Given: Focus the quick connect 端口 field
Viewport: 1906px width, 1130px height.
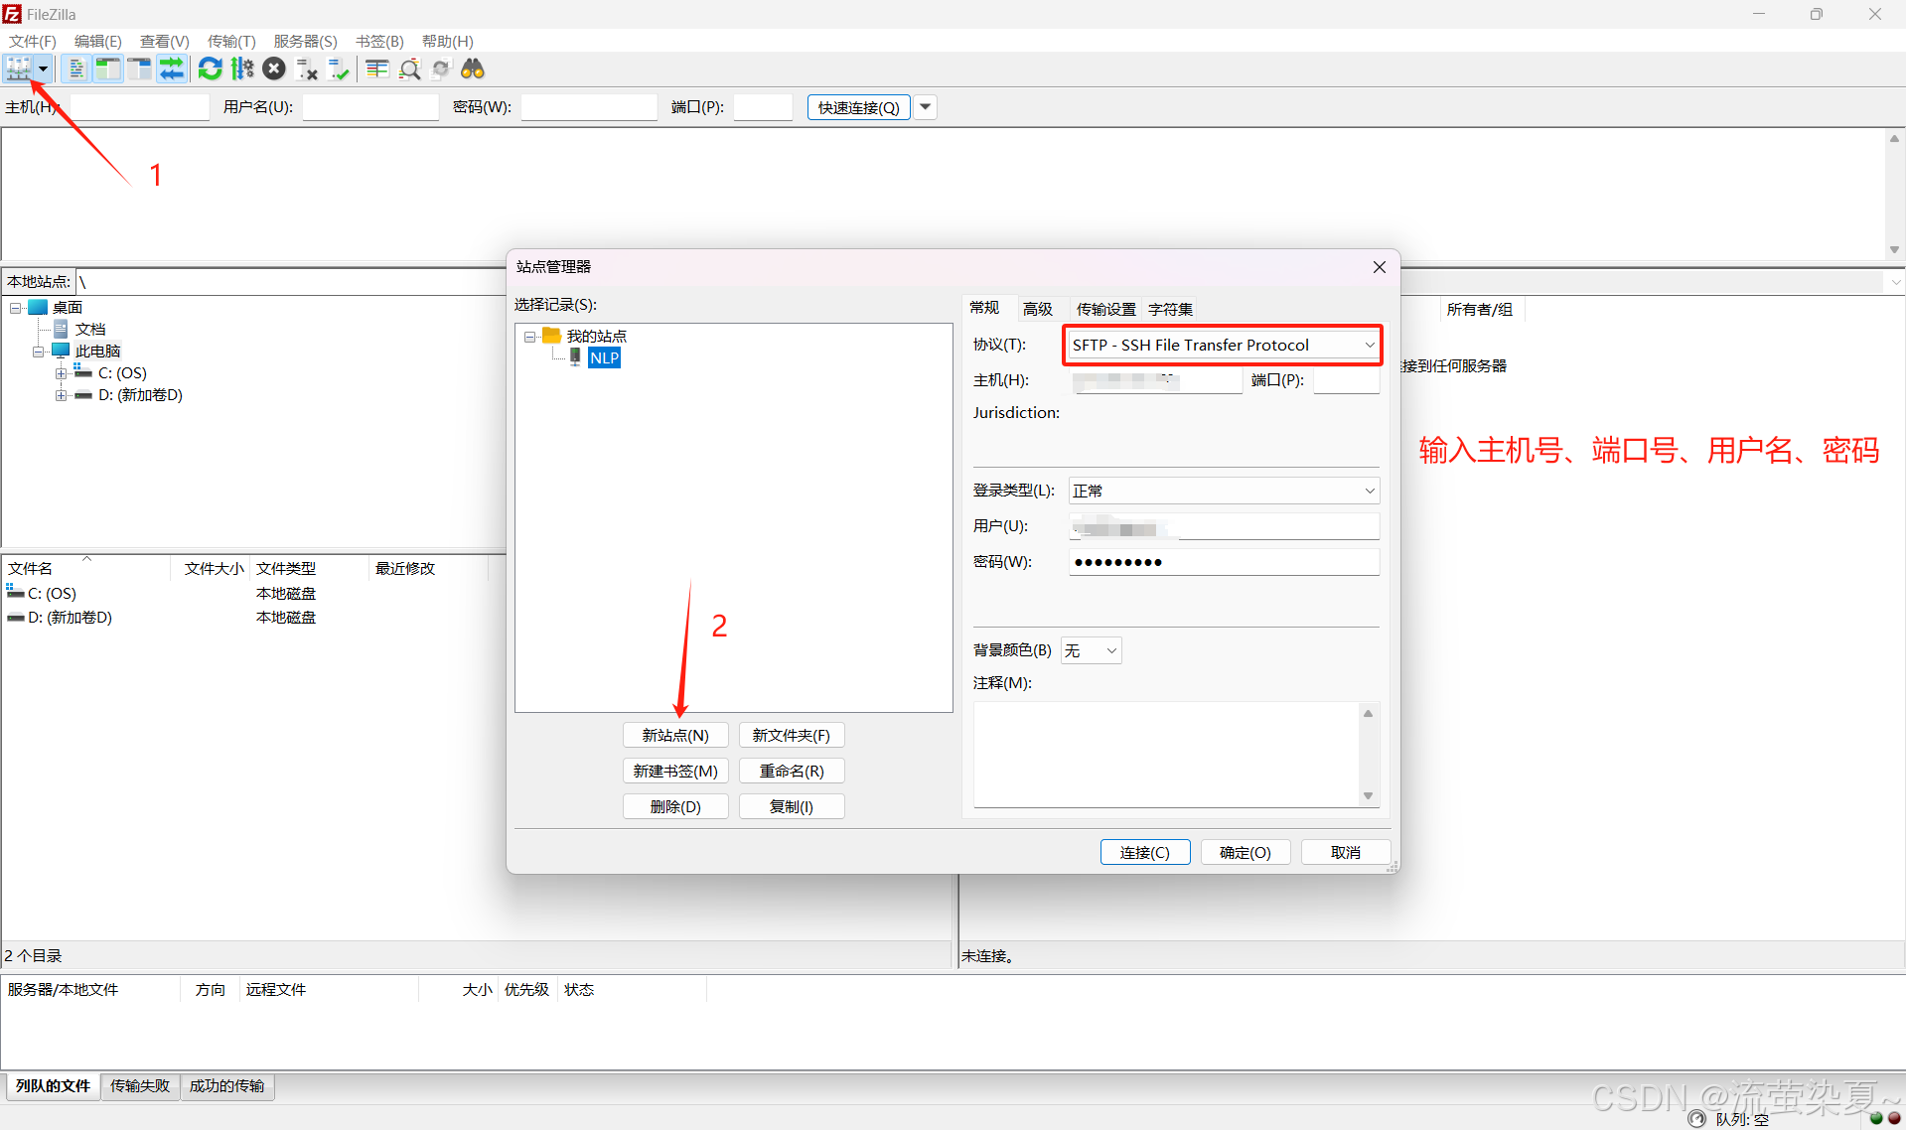Looking at the screenshot, I should [x=763, y=107].
